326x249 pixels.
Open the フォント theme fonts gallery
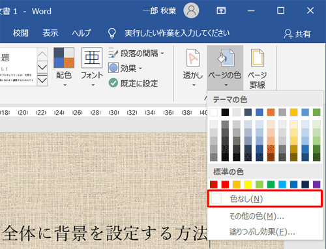click(x=92, y=68)
